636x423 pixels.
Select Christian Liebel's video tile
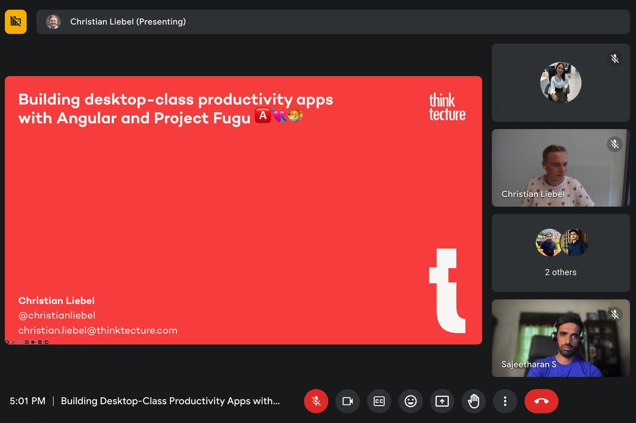(x=561, y=168)
